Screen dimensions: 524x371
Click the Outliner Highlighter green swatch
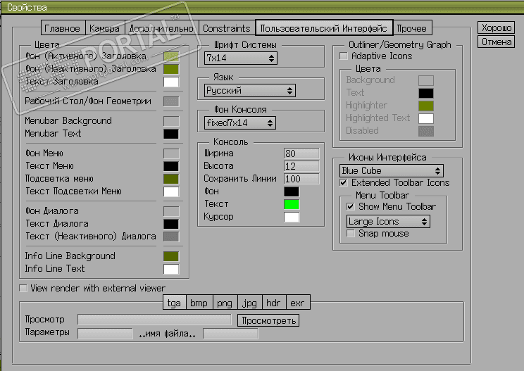pyautogui.click(x=426, y=106)
